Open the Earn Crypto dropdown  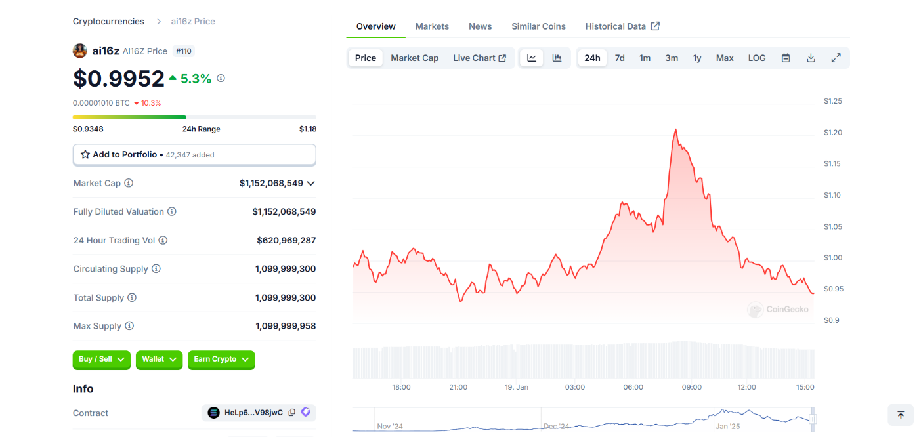pos(221,360)
